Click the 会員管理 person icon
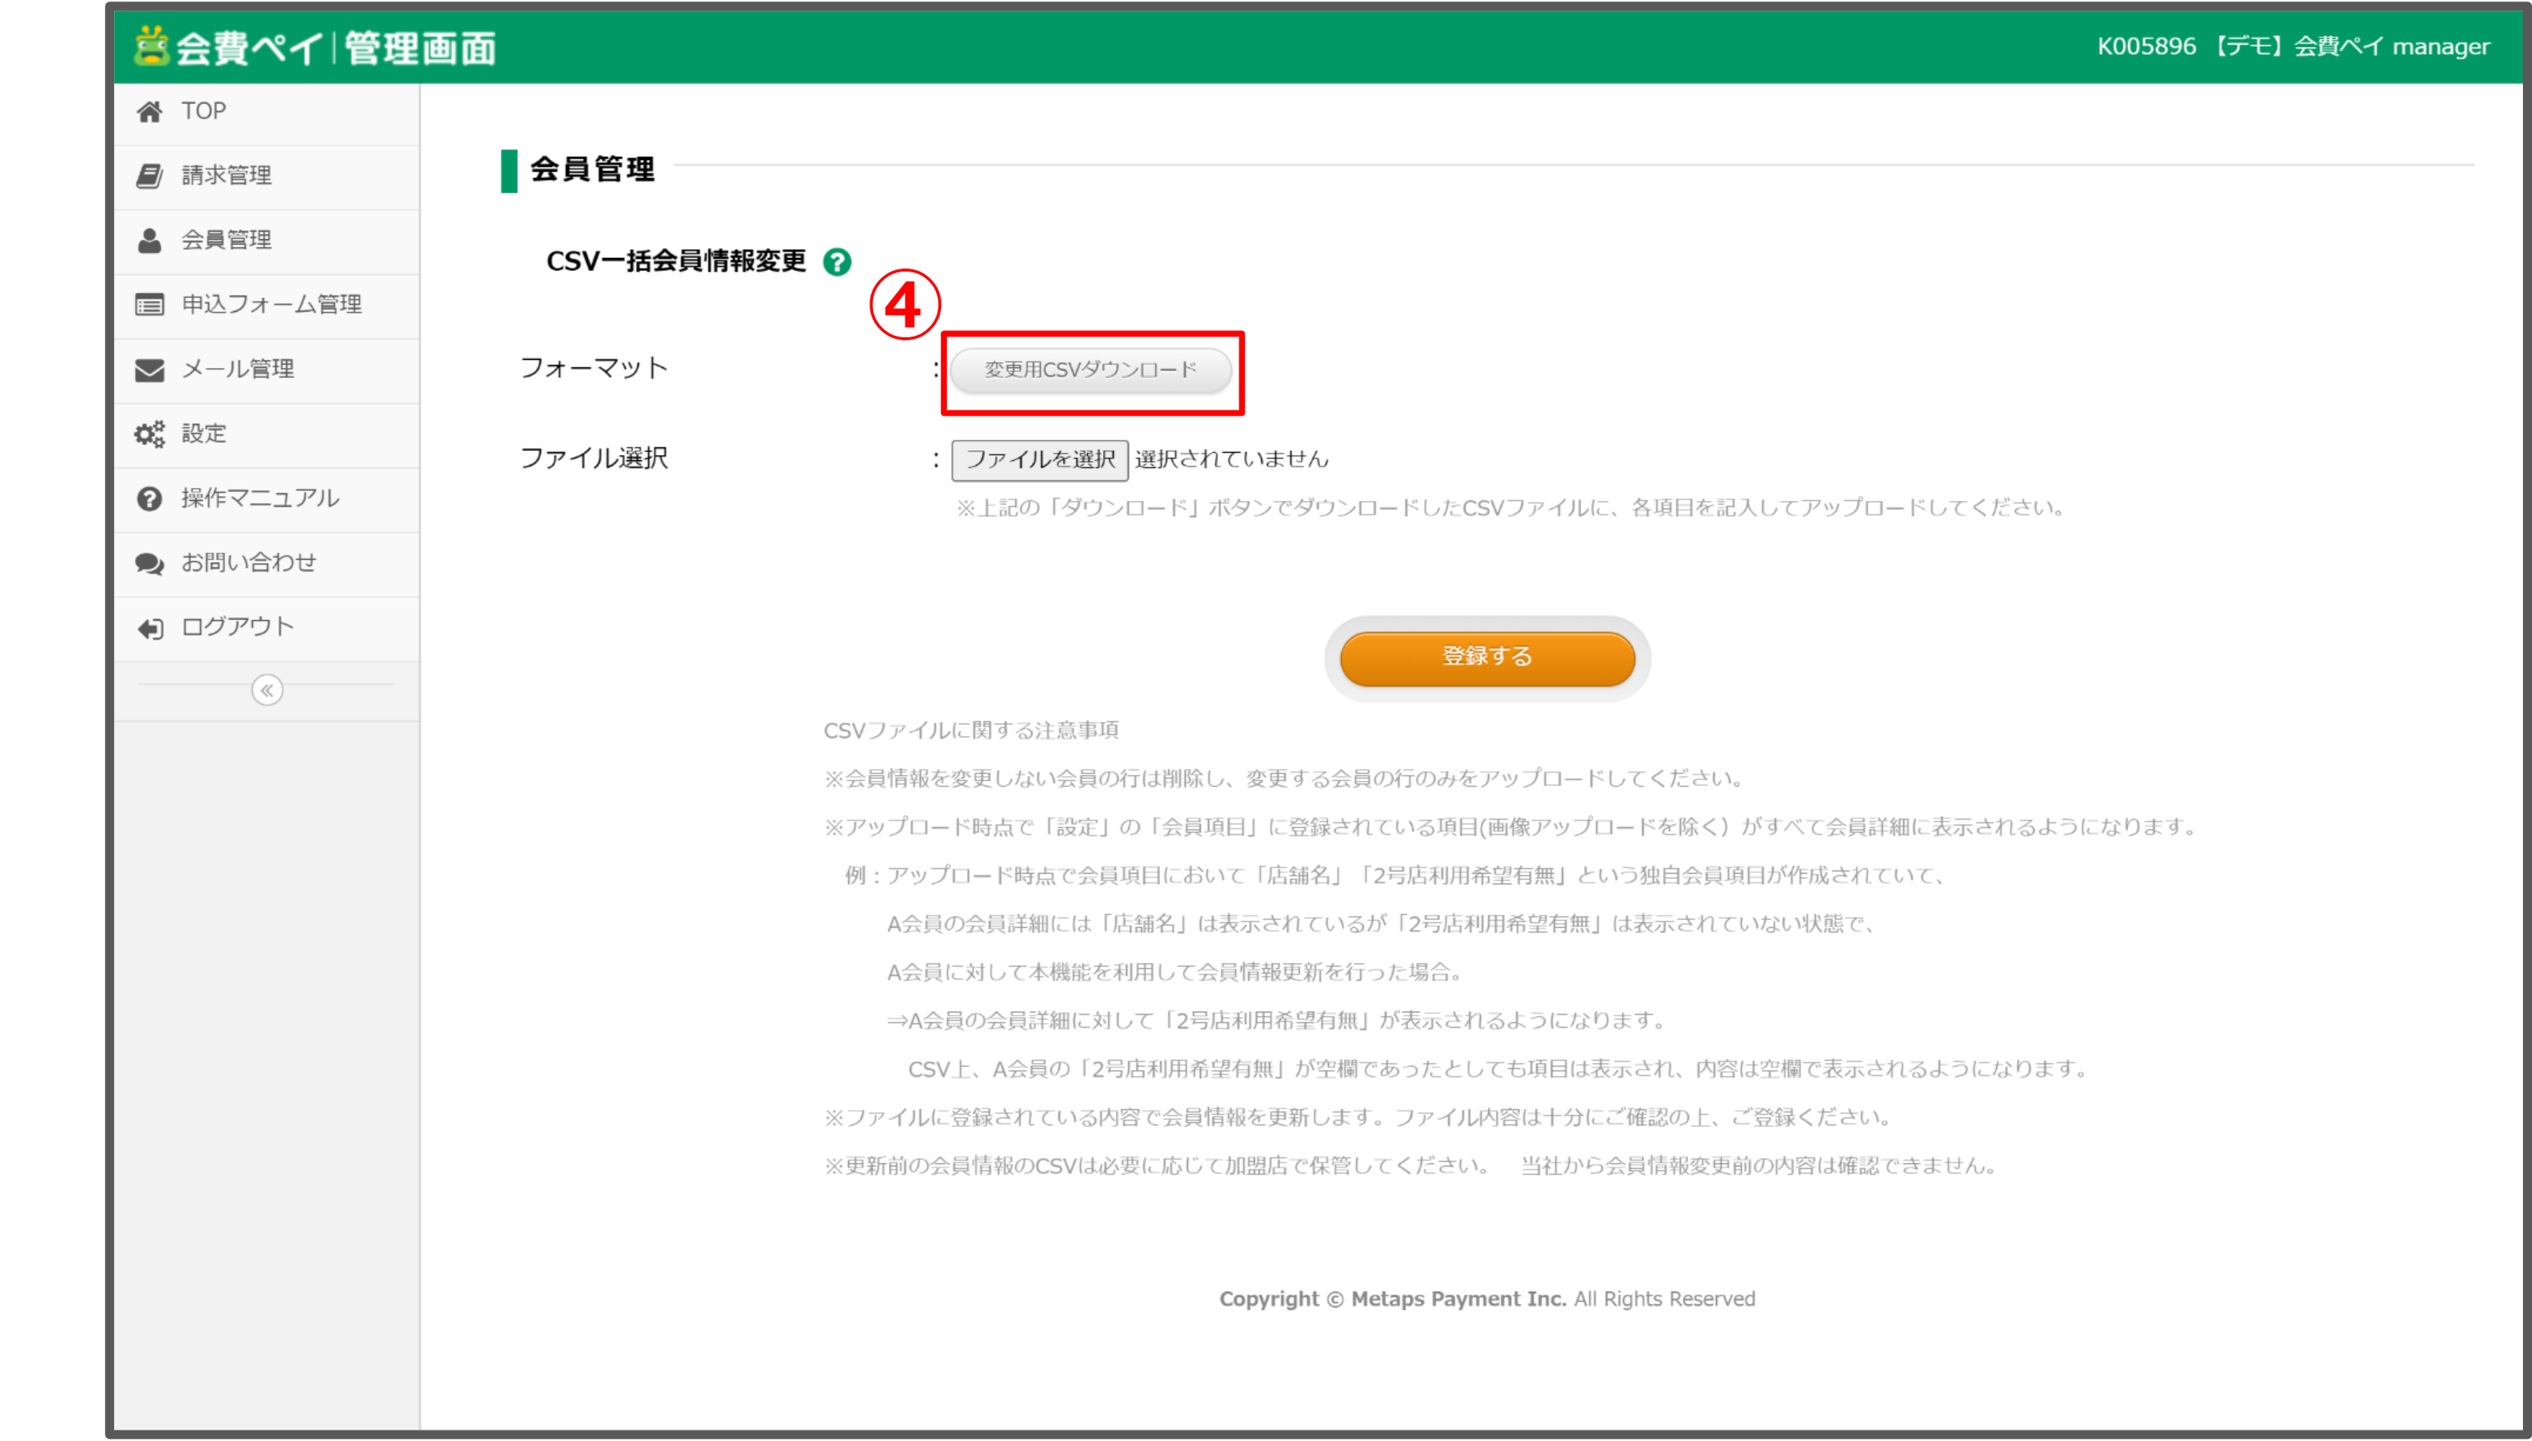This screenshot has height=1441, width=2532. point(149,241)
